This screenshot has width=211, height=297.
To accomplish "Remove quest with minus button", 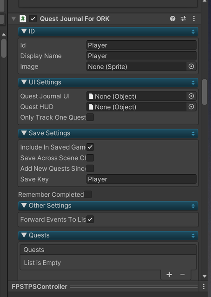I will (182, 274).
